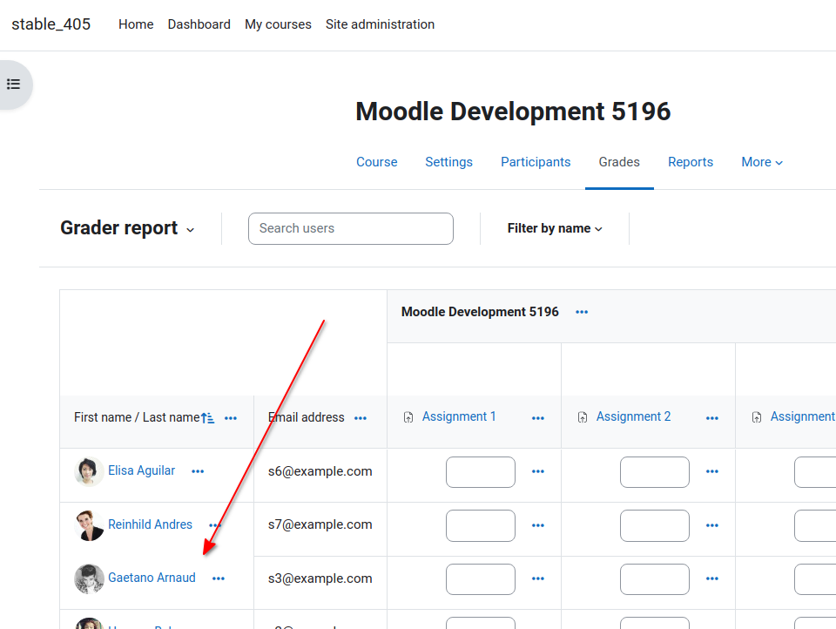Open the Assignment 1 link
Viewport: 836px width, 629px height.
(x=459, y=416)
